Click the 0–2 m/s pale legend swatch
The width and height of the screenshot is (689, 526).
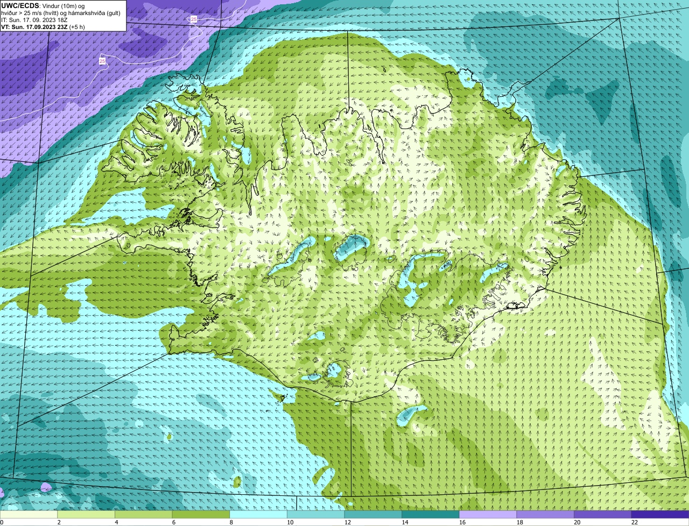(29, 514)
